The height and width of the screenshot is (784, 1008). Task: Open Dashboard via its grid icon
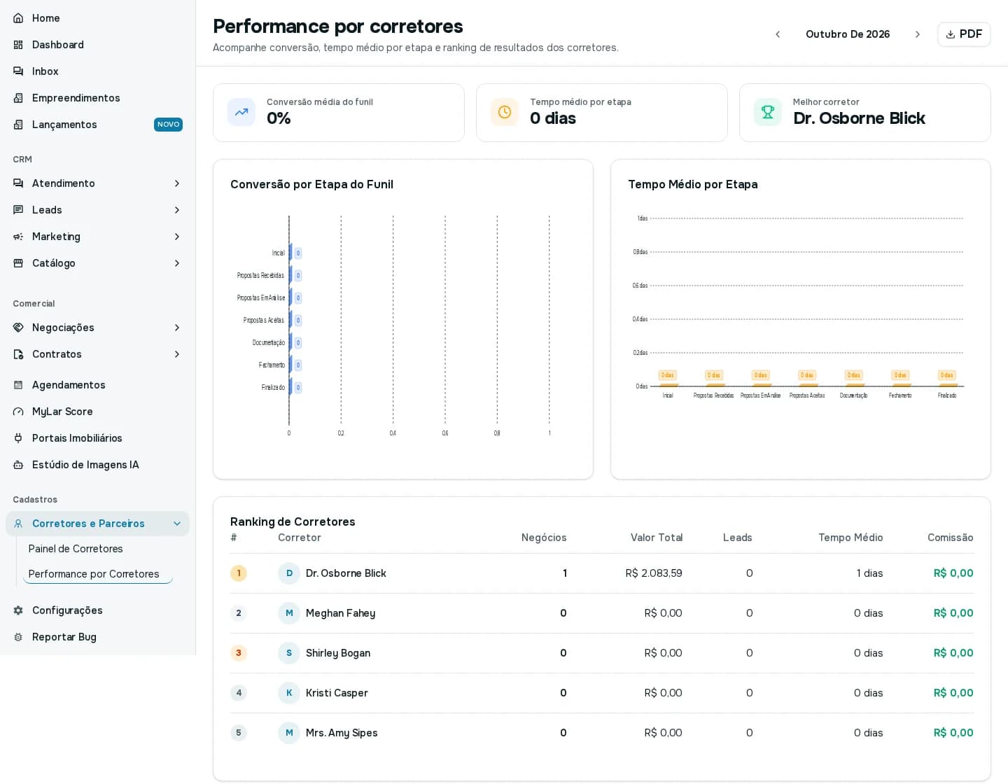click(18, 45)
